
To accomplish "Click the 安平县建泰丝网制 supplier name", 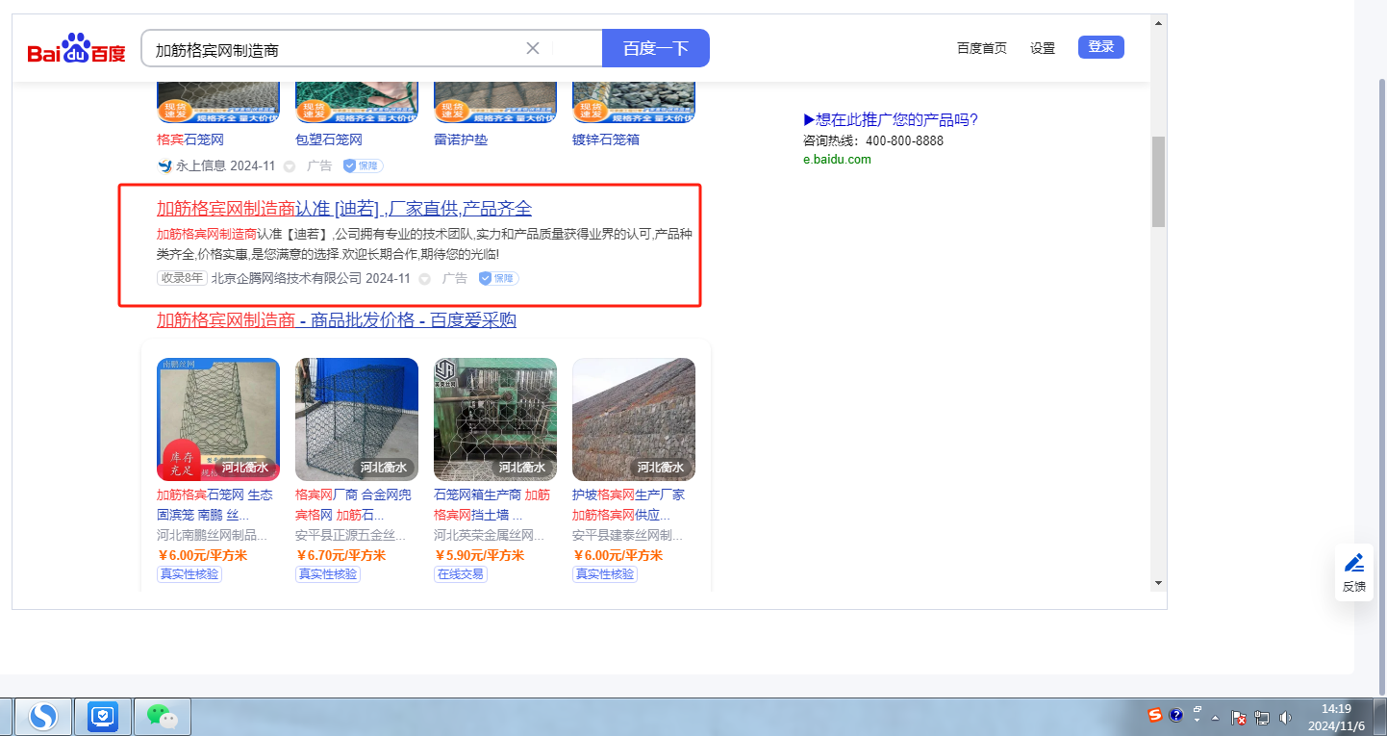I will click(628, 535).
